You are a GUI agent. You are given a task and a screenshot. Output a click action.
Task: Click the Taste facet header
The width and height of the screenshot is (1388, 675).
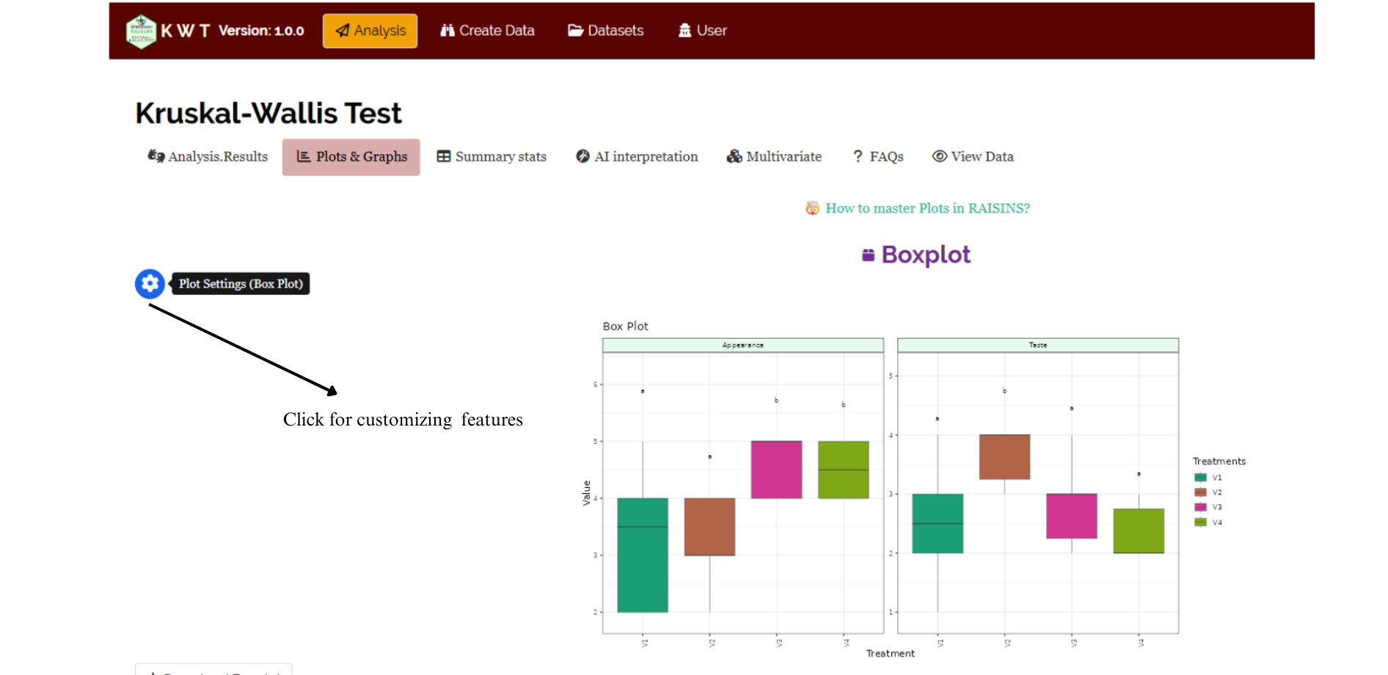click(x=1038, y=345)
